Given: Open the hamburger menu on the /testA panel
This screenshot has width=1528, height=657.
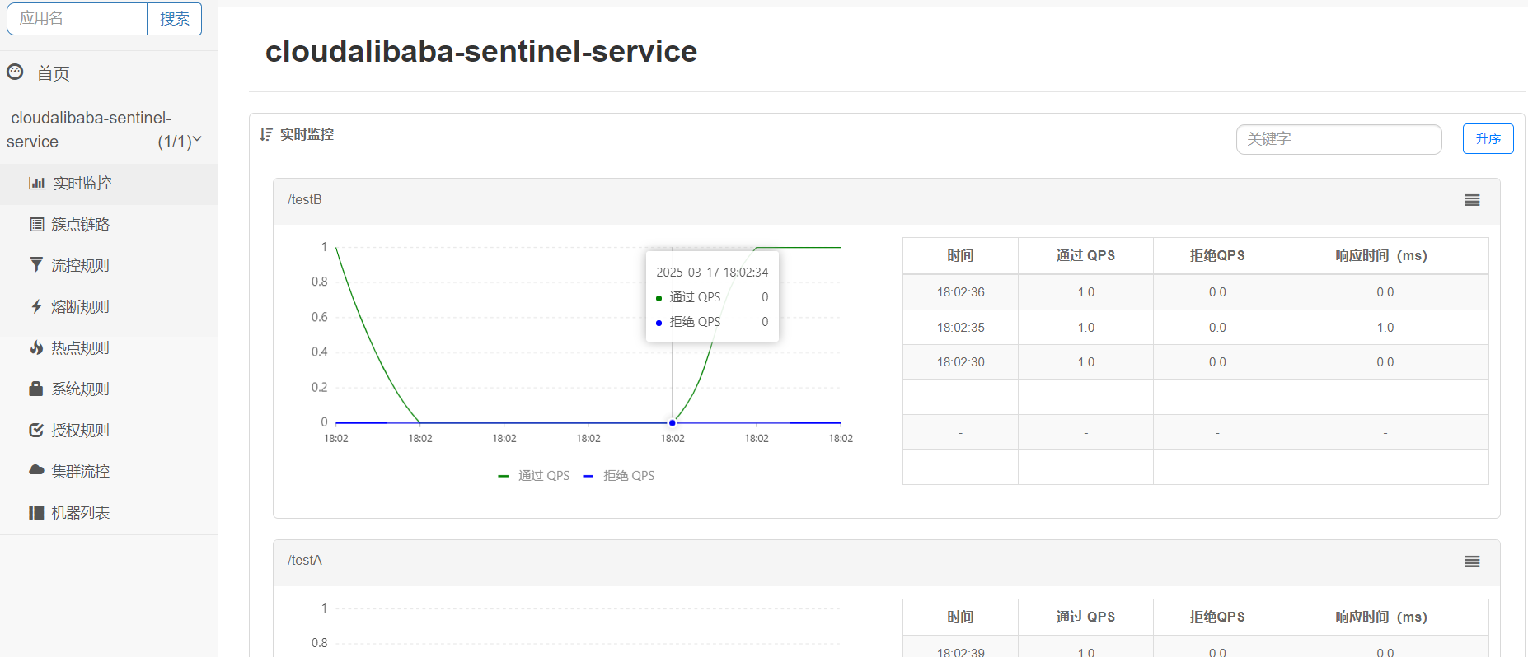Looking at the screenshot, I should click(1472, 561).
